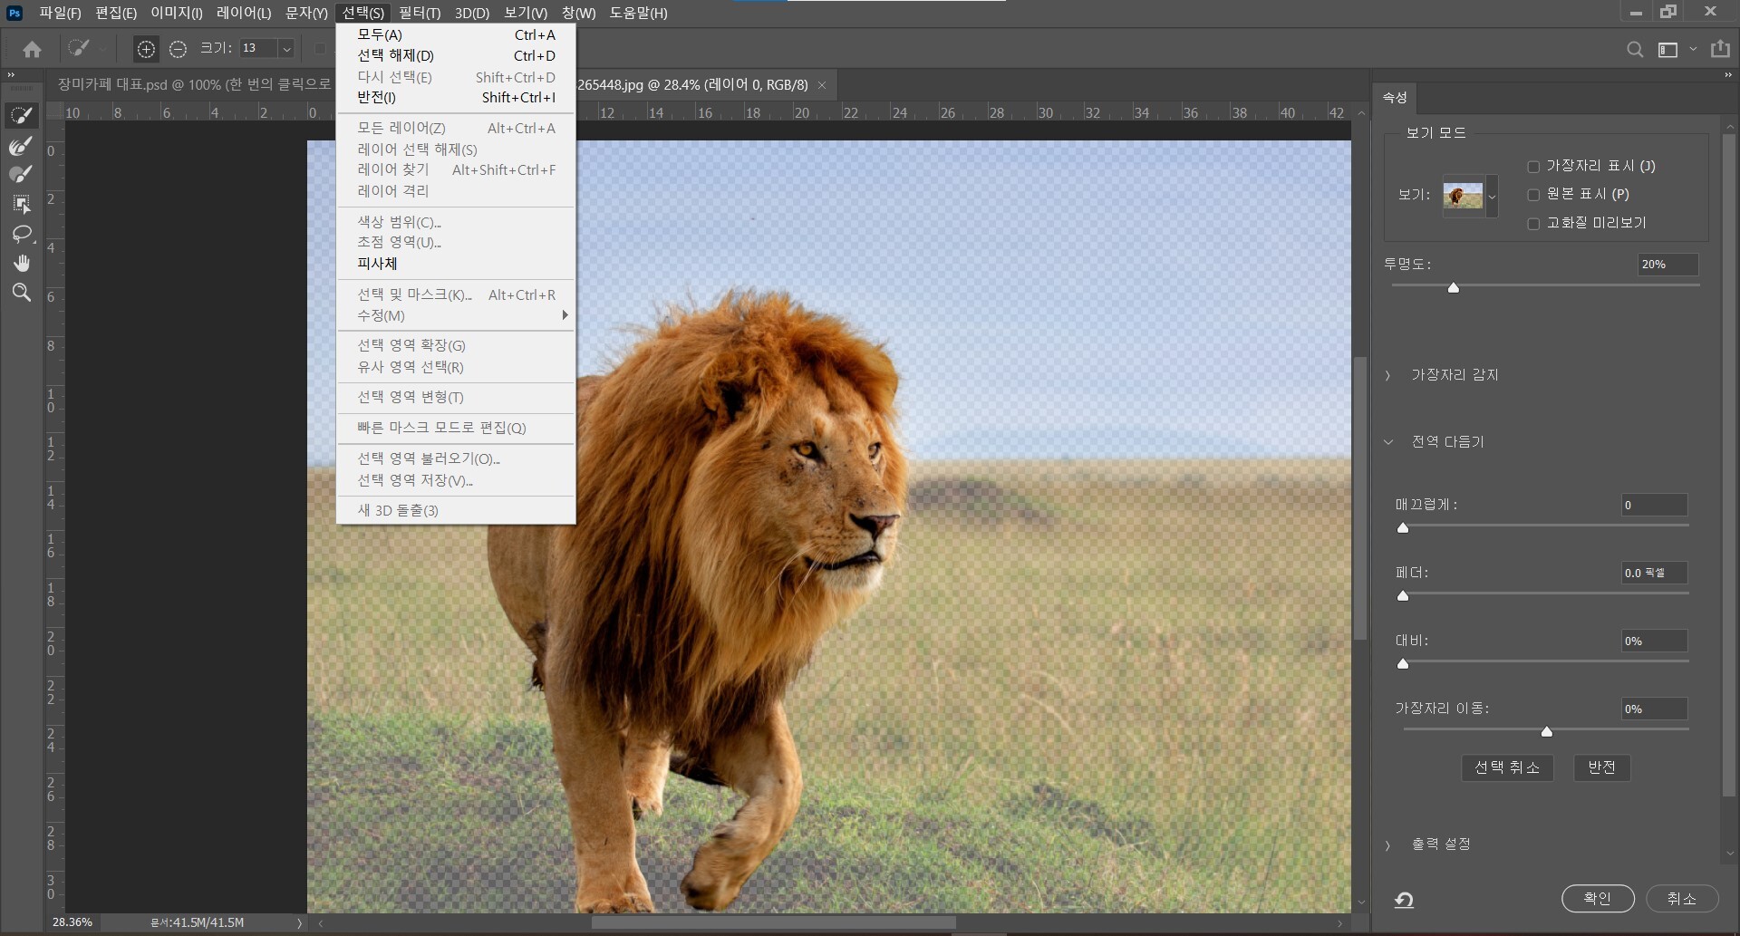The height and width of the screenshot is (936, 1740).
Task: Click the 투명도 slider handle
Action: [1454, 288]
